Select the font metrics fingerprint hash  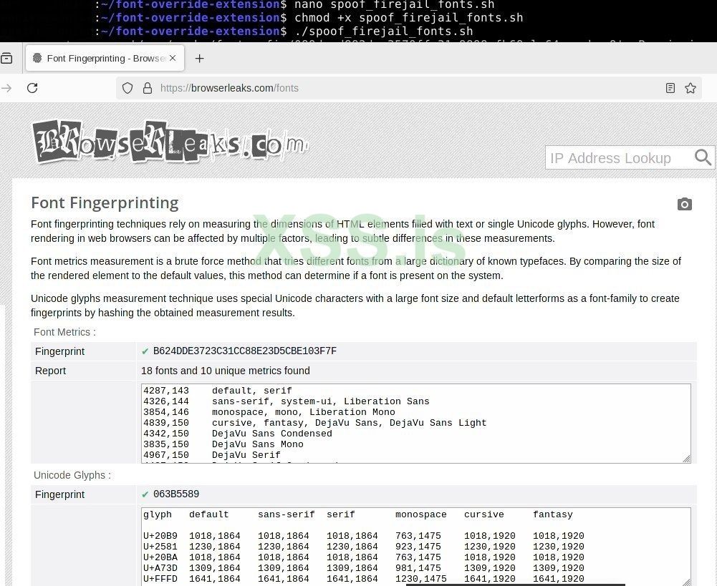(245, 351)
